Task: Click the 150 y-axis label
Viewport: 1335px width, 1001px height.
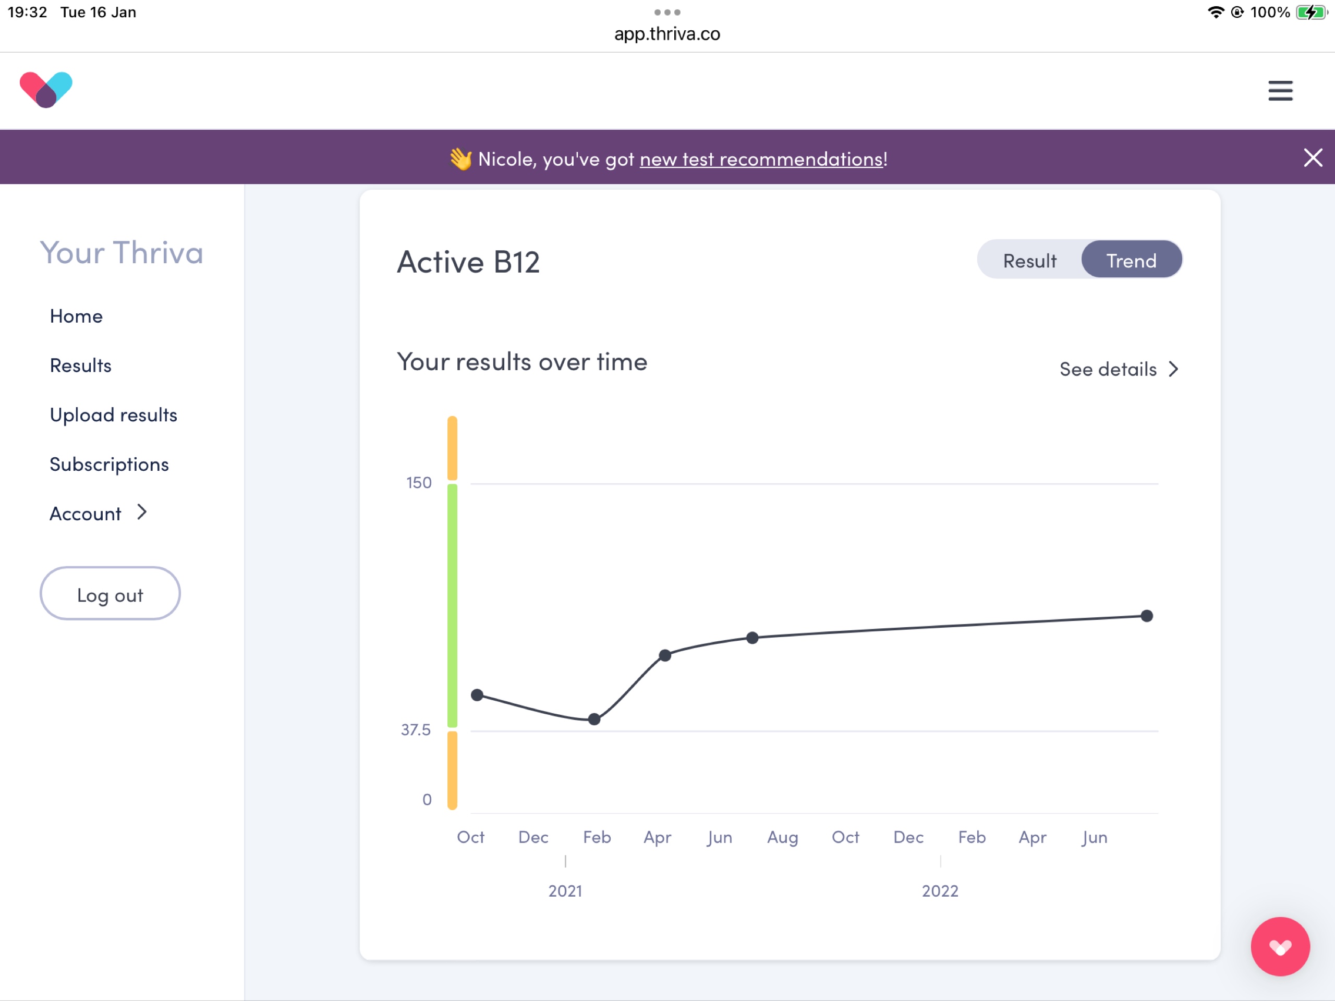Action: click(x=419, y=483)
